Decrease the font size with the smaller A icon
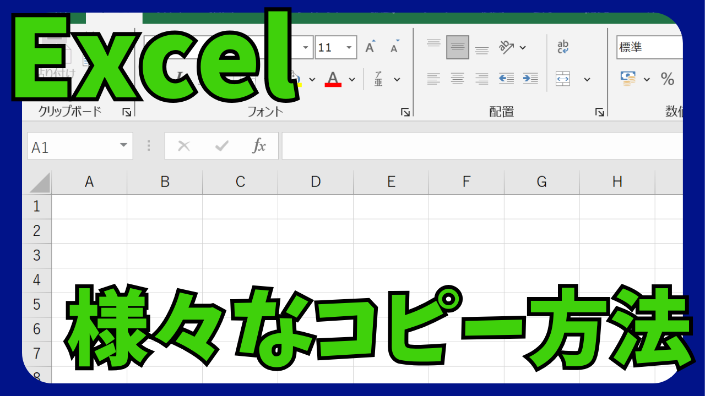705x396 pixels. (x=394, y=48)
